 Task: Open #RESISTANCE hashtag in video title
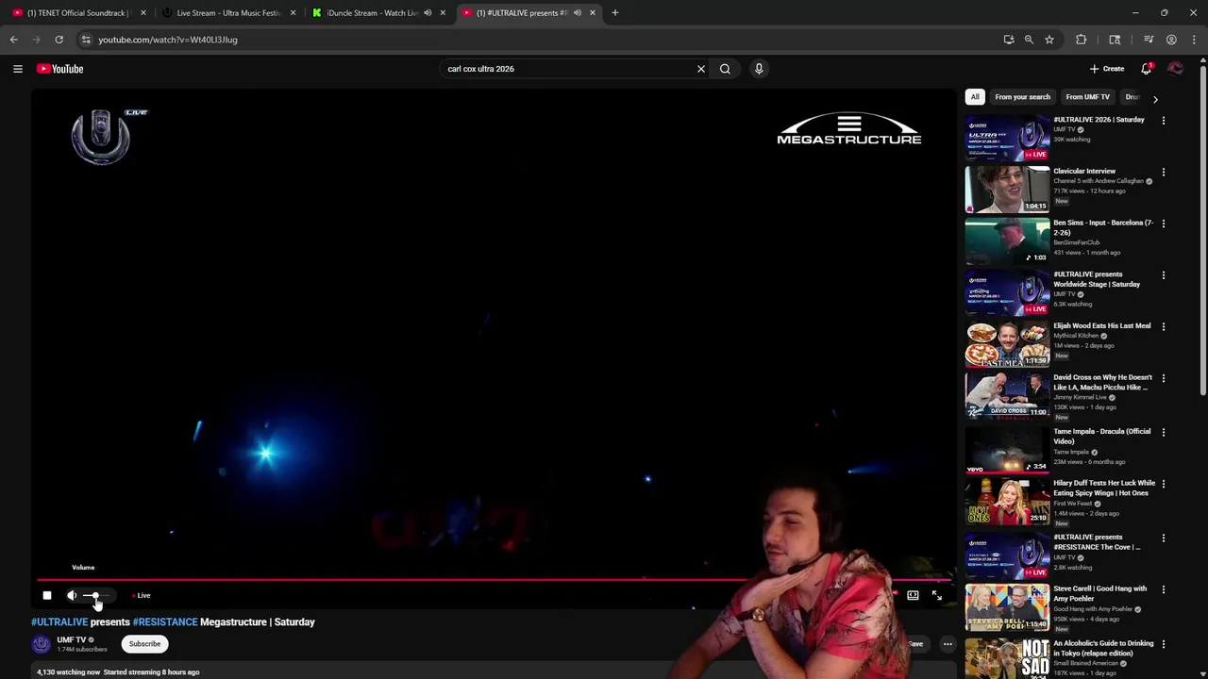tap(165, 622)
